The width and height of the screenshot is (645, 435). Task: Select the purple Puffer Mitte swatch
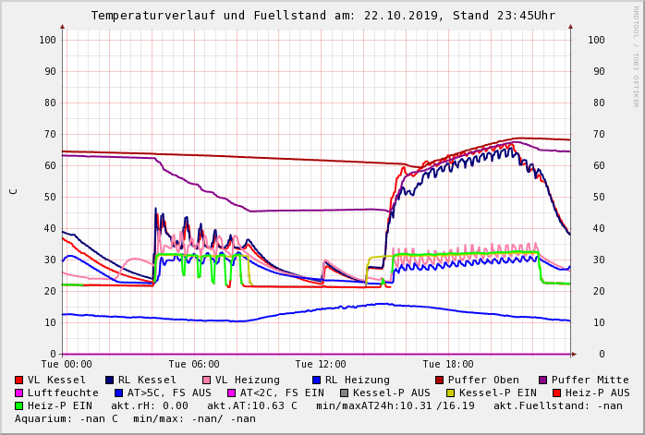point(542,380)
